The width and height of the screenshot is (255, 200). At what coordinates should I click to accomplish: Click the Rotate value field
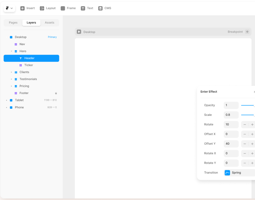(x=231, y=124)
